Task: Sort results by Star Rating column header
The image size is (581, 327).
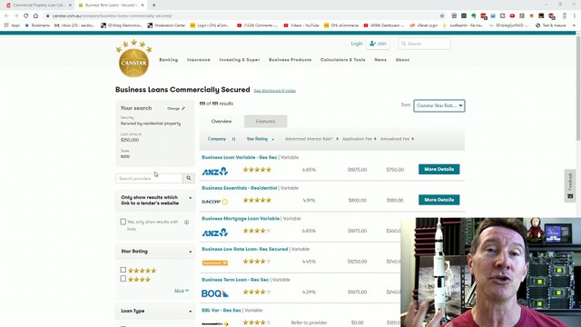Action: coord(261,139)
